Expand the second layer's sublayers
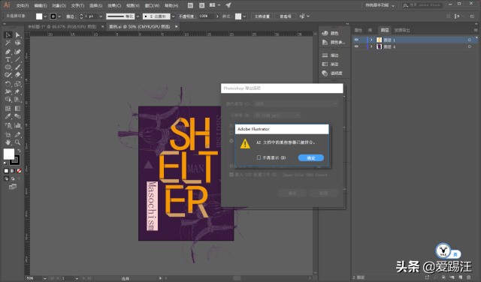 point(371,46)
